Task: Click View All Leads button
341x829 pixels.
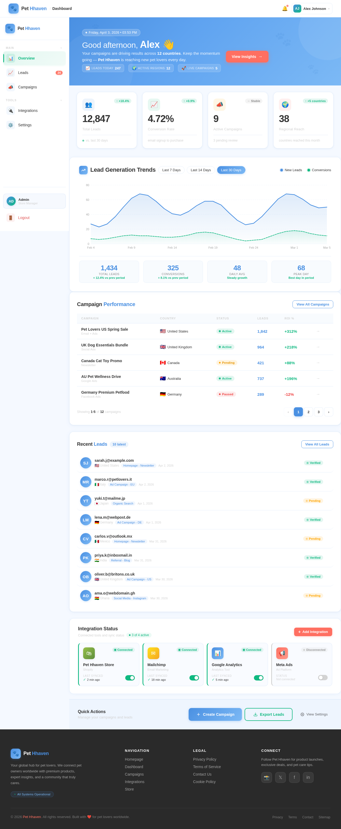Action: (x=317, y=444)
